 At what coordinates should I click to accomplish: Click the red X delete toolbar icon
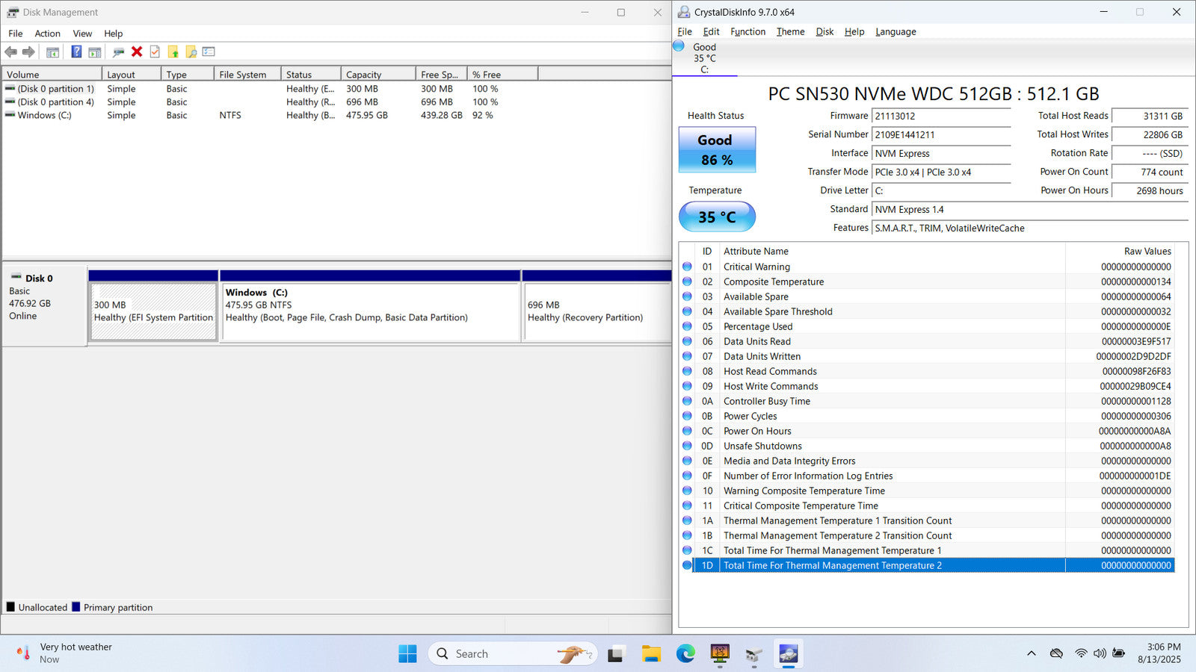(x=137, y=52)
